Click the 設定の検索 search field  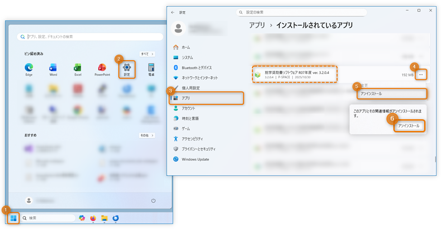click(301, 13)
